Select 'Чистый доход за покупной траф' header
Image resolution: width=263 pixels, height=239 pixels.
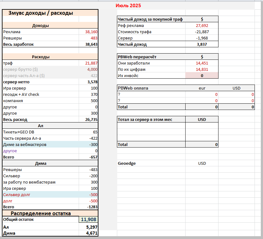(150, 19)
